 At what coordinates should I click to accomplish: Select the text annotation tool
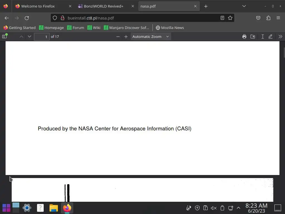coord(262,37)
